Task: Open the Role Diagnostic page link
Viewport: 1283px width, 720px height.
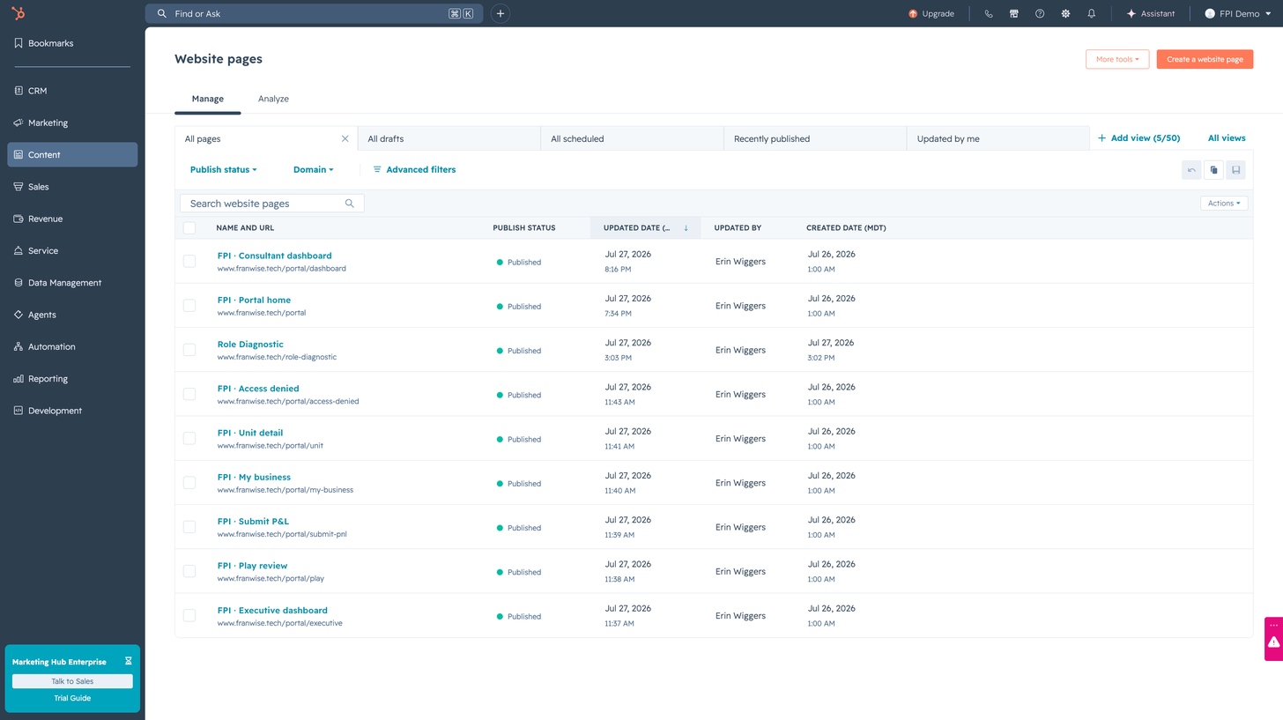Action: pos(250,345)
